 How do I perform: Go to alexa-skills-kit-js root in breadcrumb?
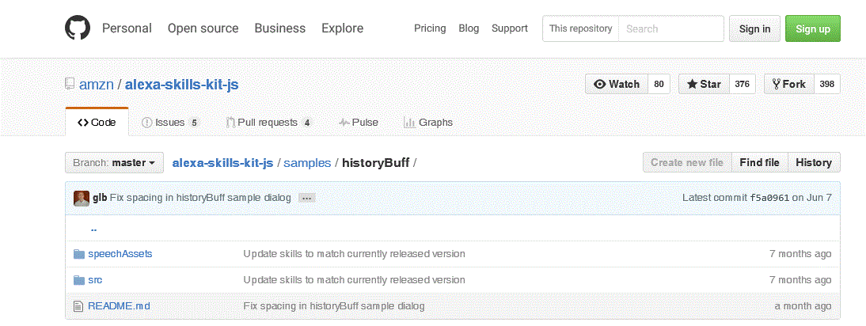tap(223, 163)
